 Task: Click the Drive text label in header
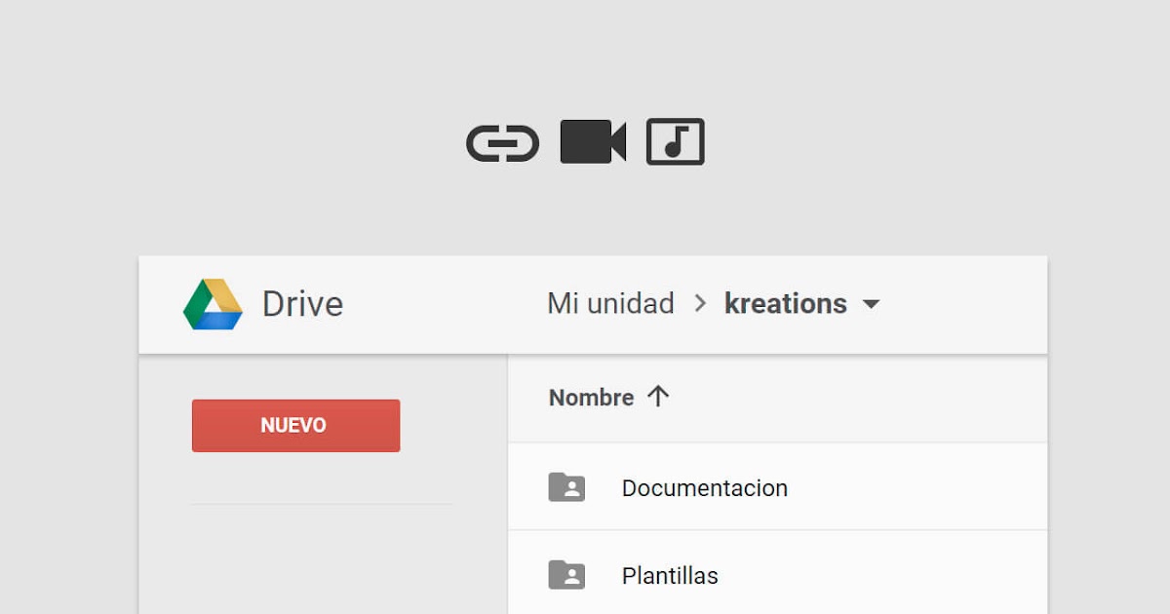(300, 304)
